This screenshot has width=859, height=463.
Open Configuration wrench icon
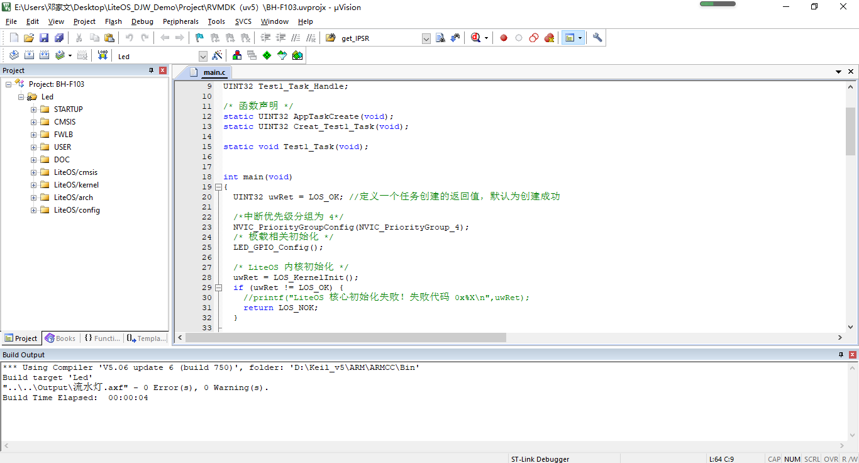point(597,38)
